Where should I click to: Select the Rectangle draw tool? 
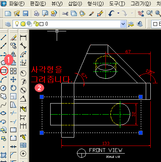[x=4, y=71]
